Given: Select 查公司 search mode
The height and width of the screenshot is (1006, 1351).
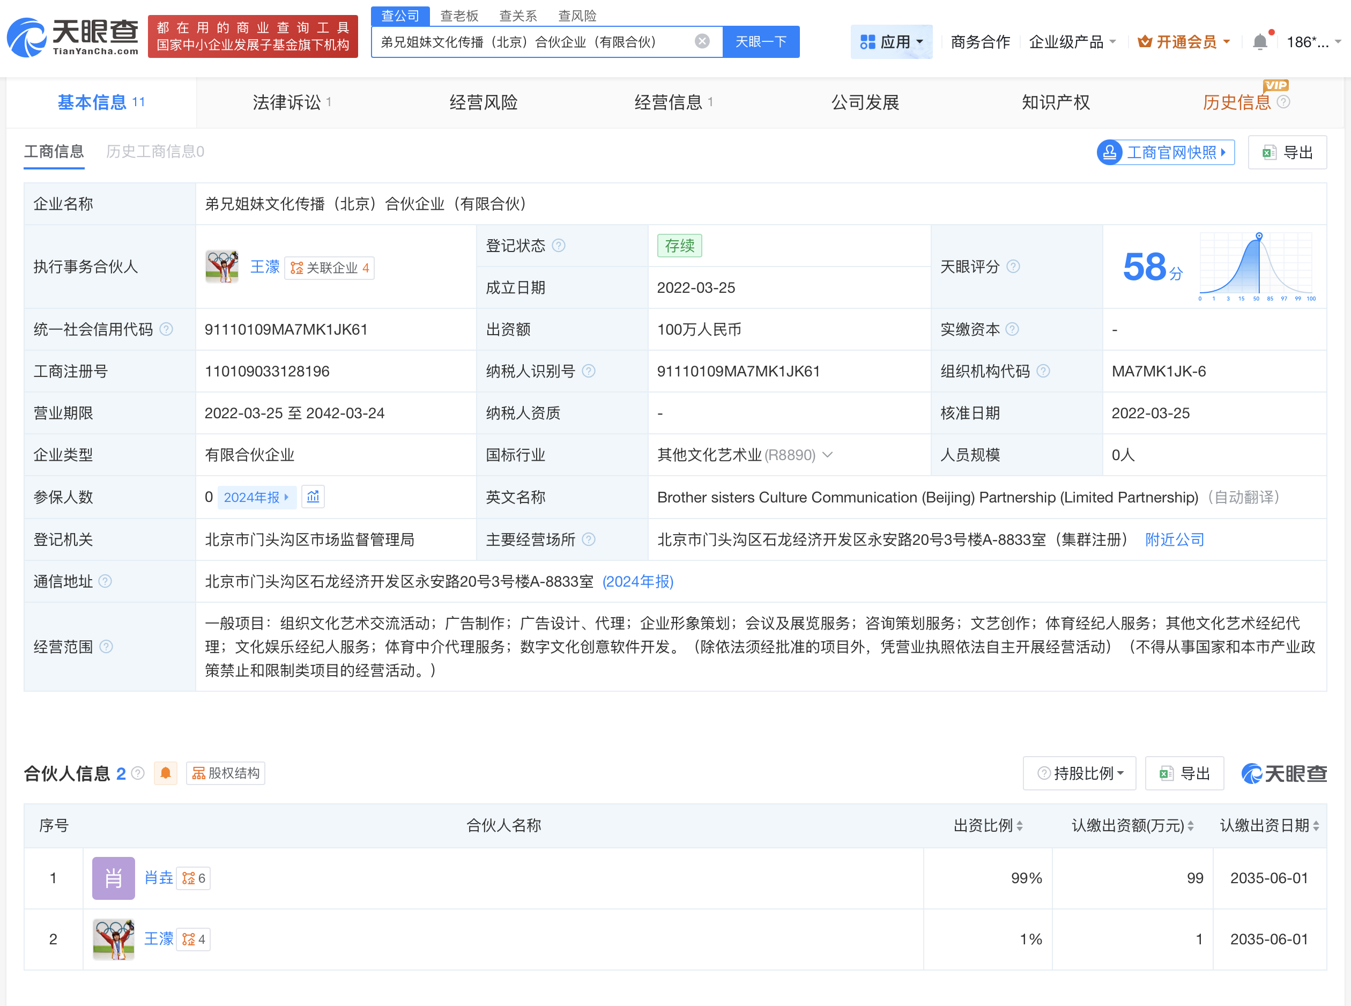Looking at the screenshot, I should [x=400, y=16].
